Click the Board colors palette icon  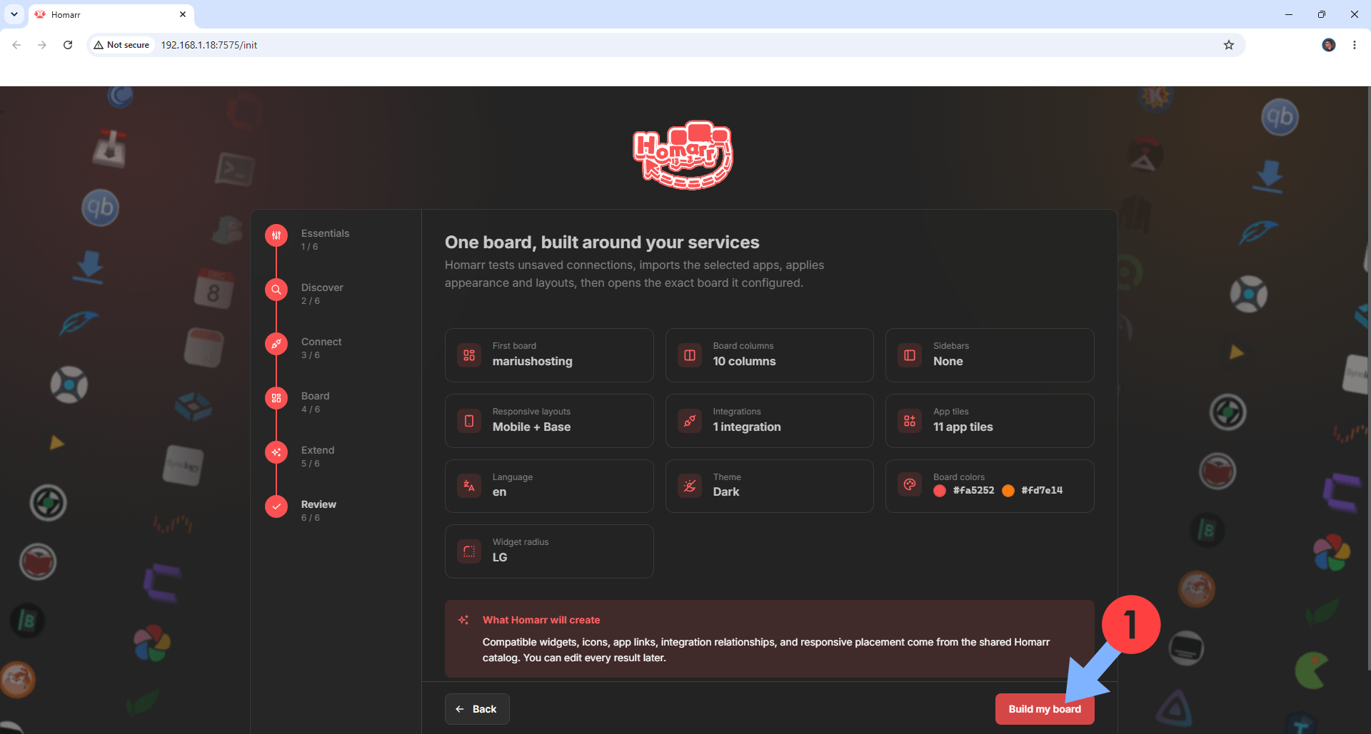coord(910,485)
